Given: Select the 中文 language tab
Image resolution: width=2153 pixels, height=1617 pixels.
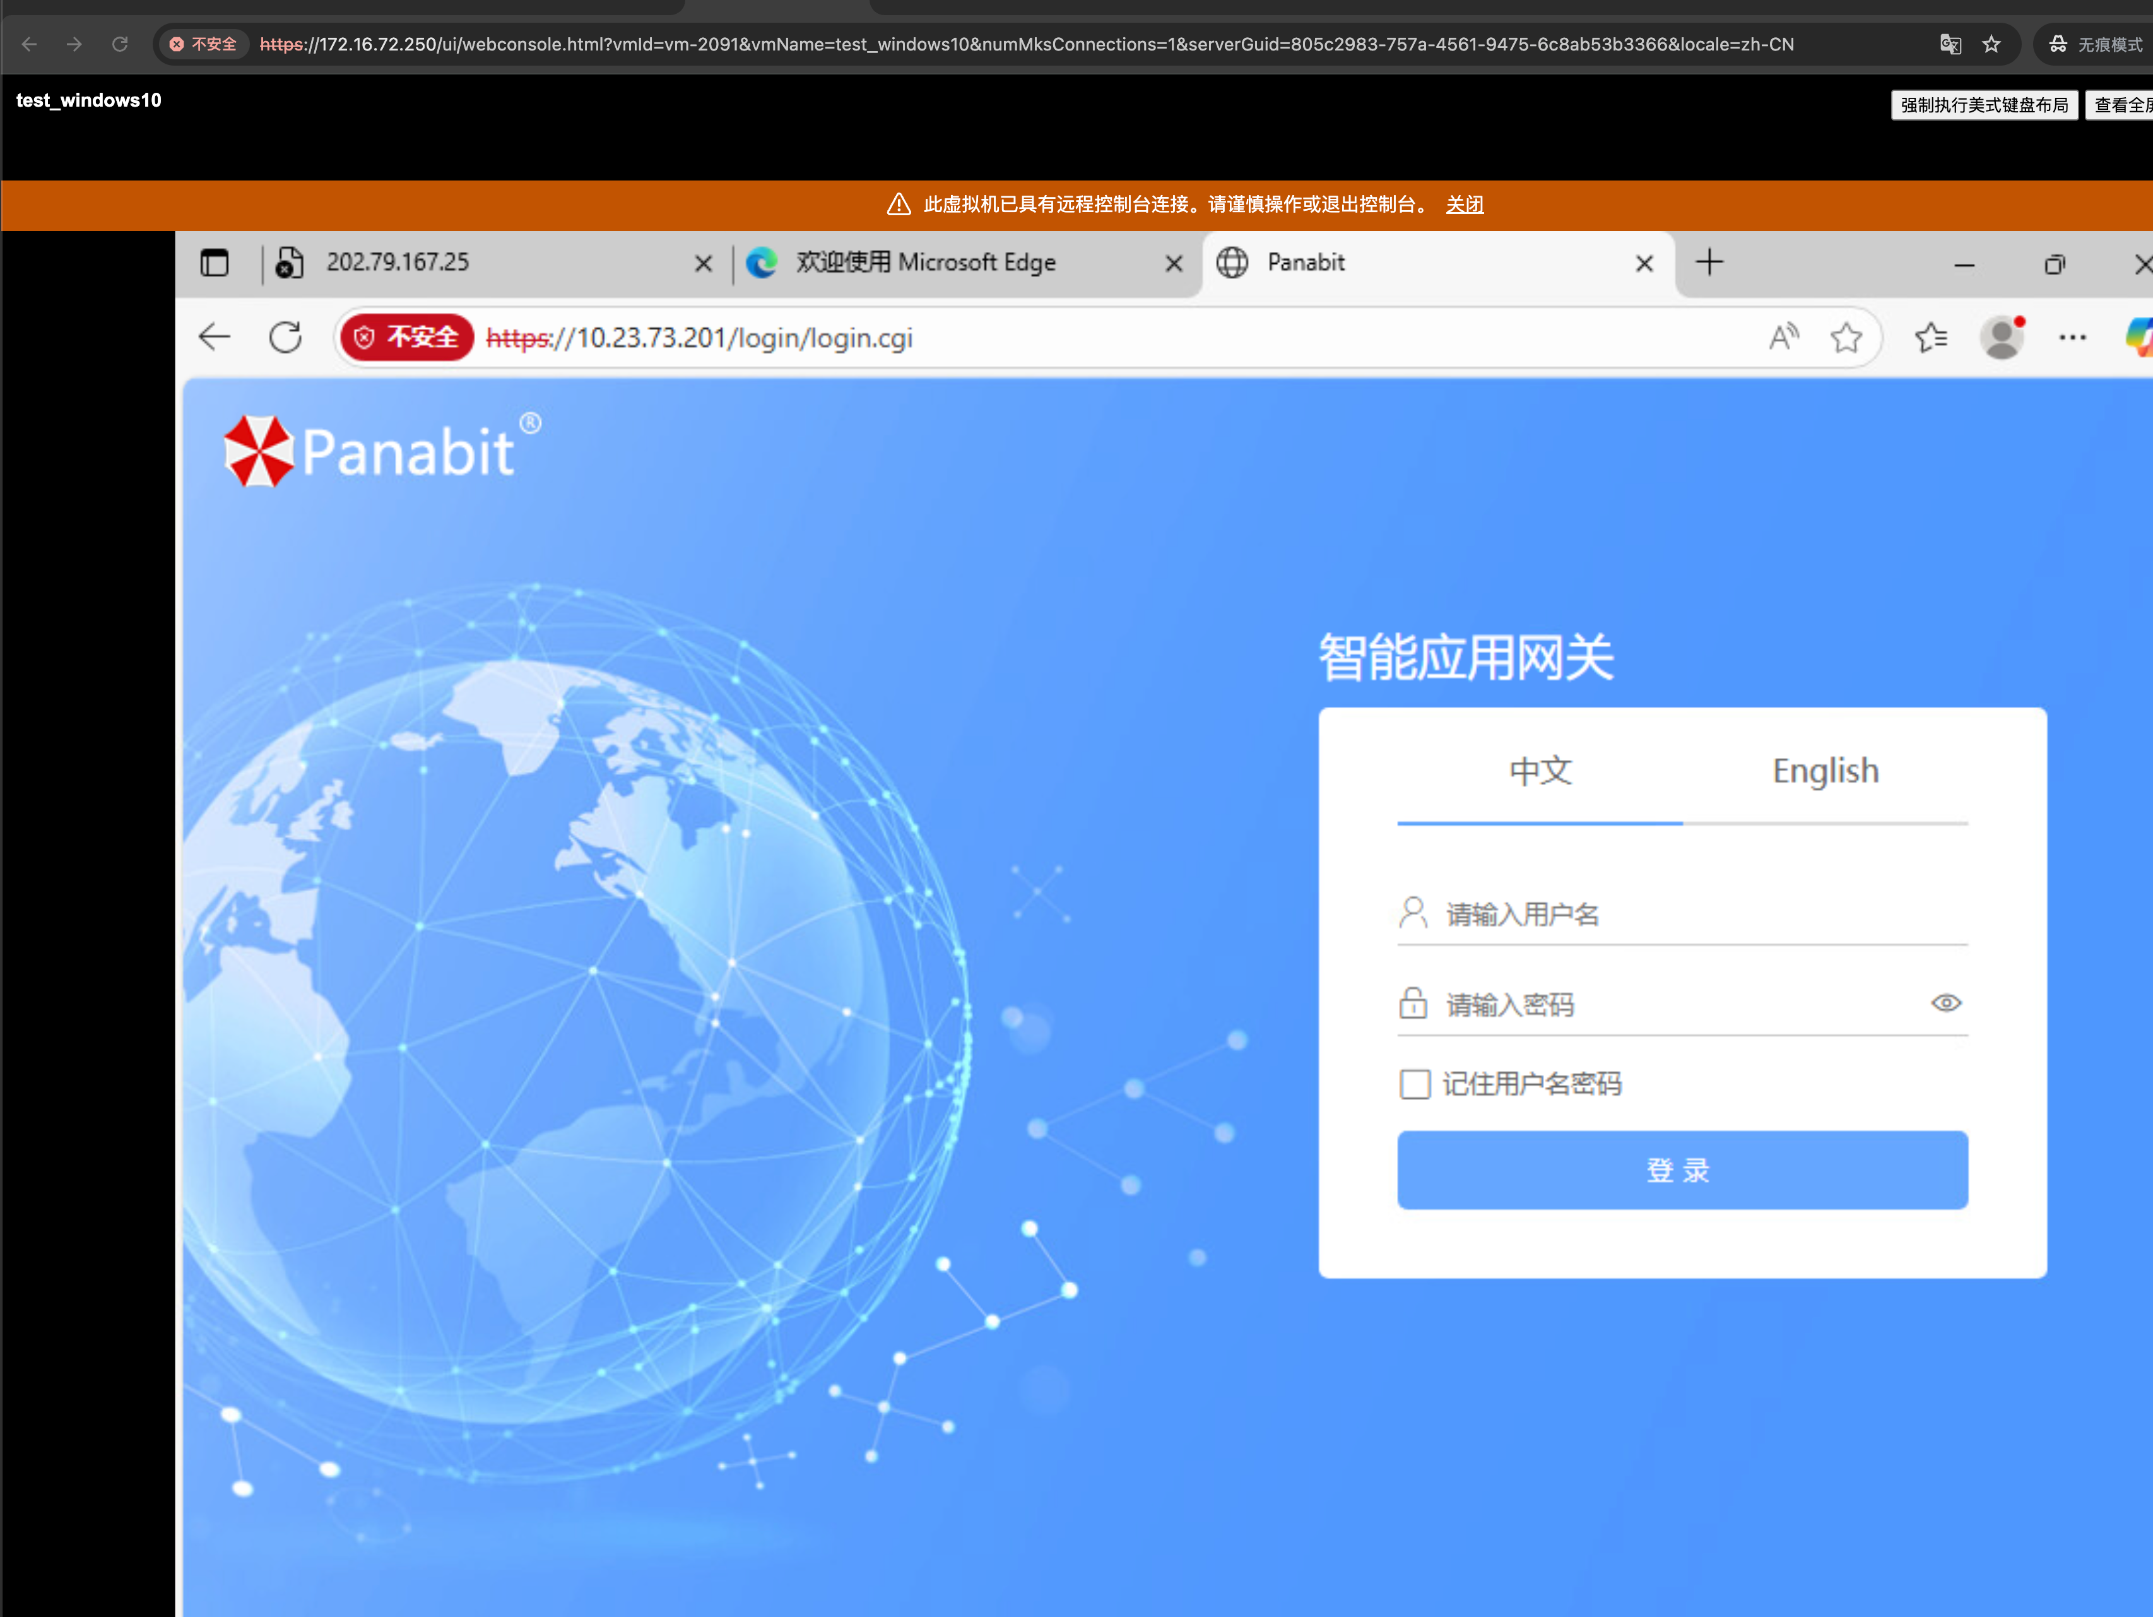Looking at the screenshot, I should pyautogui.click(x=1540, y=771).
